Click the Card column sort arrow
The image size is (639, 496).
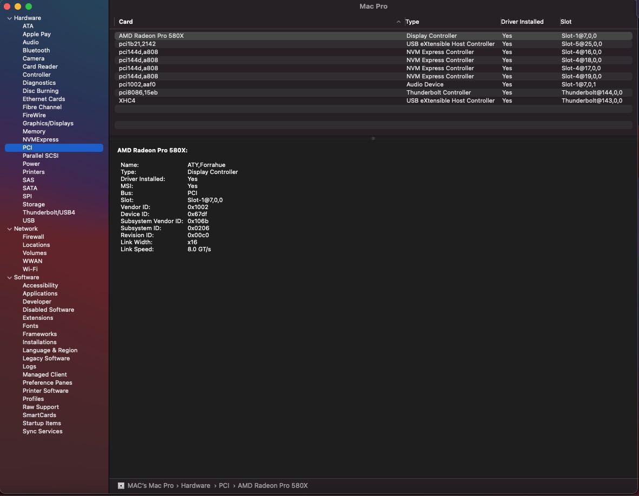(x=398, y=22)
